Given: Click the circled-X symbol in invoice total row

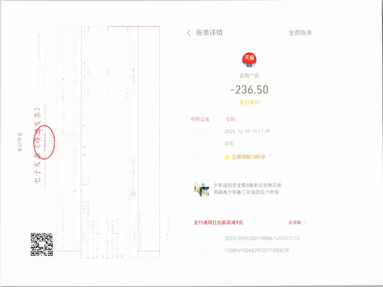Looking at the screenshot, I should pos(134,194).
